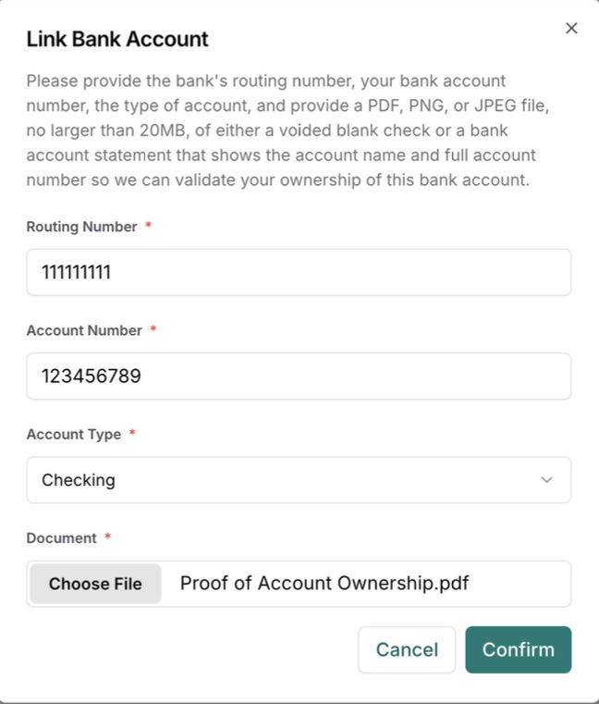Screen dimensions: 599x704
Task: Click the Document label
Action: [x=61, y=537]
